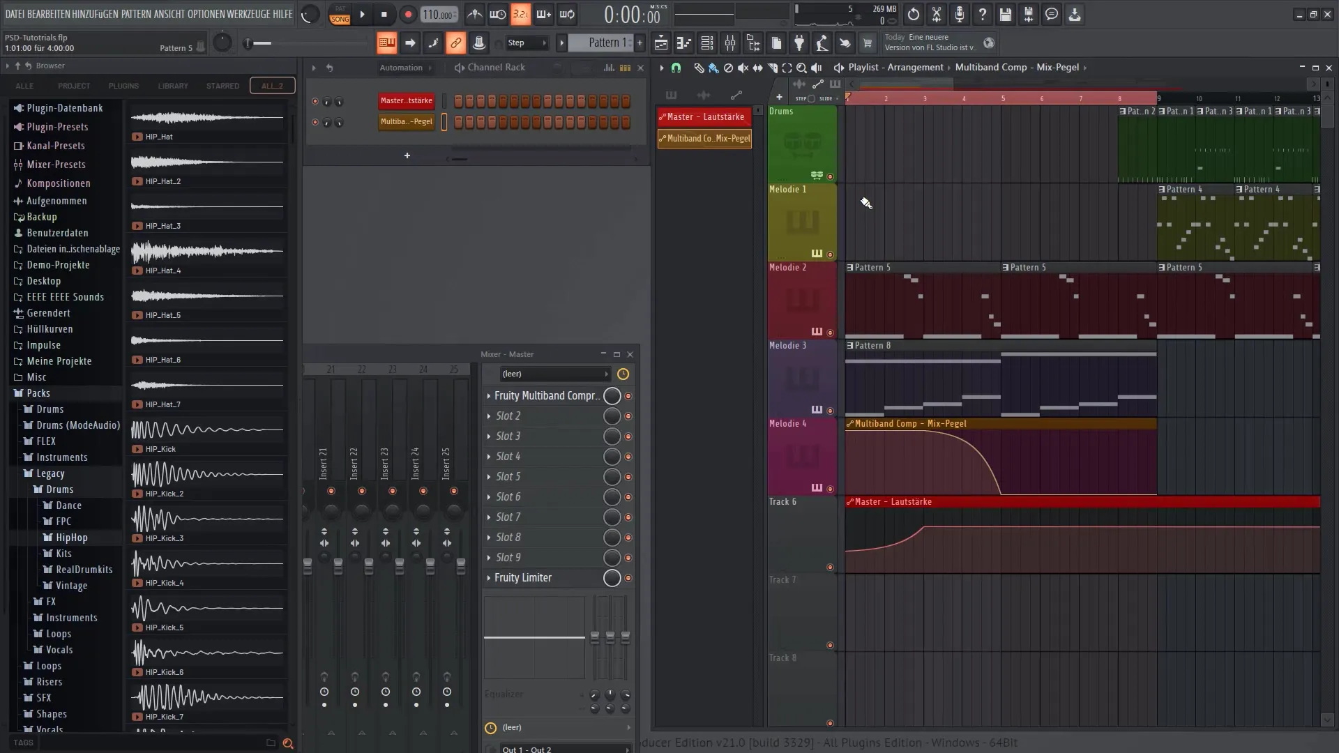Select the zoom magnifier tool in playlist
The image size is (1339, 753).
(x=801, y=68)
